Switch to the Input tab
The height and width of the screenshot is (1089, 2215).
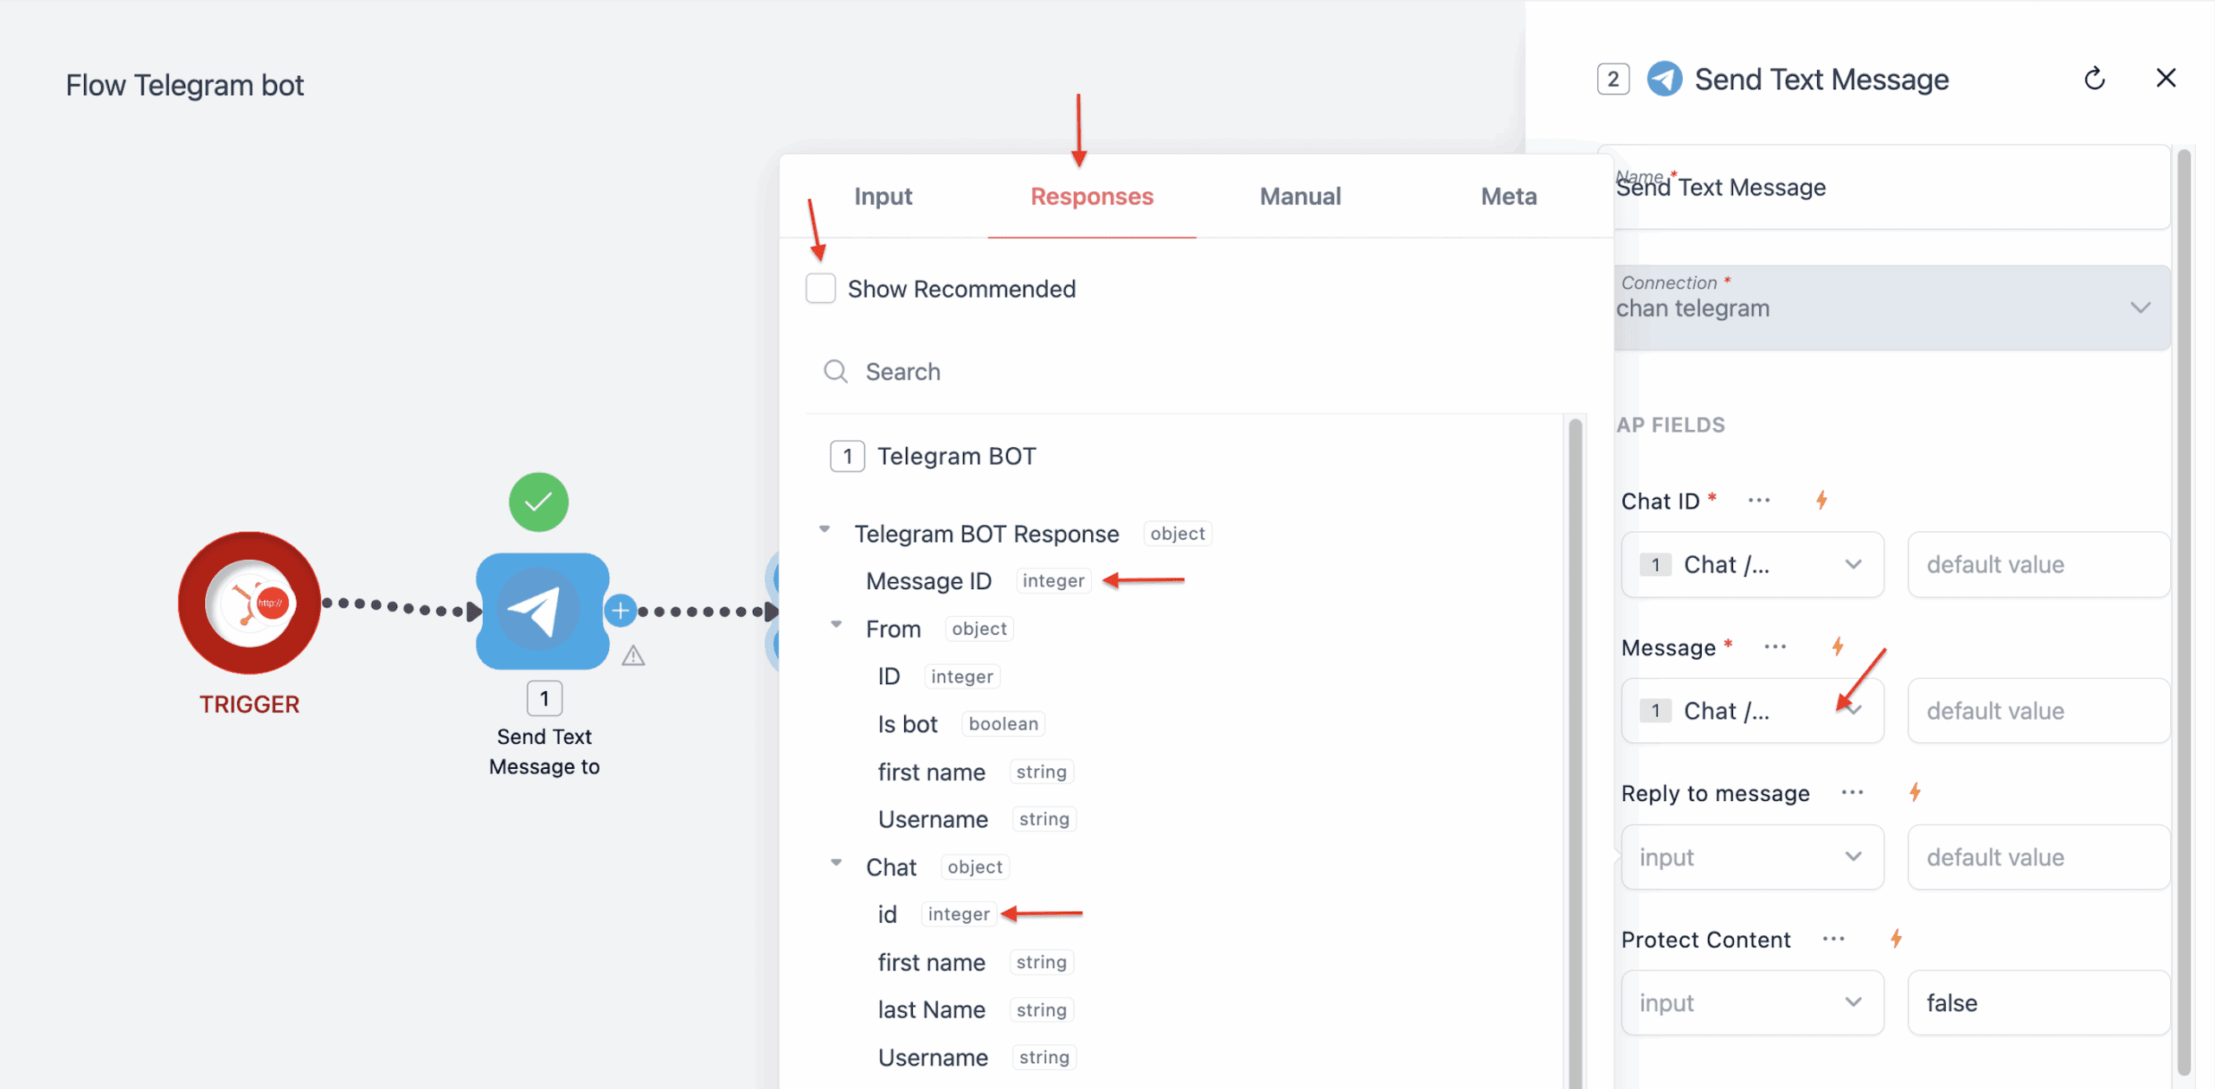click(x=883, y=196)
